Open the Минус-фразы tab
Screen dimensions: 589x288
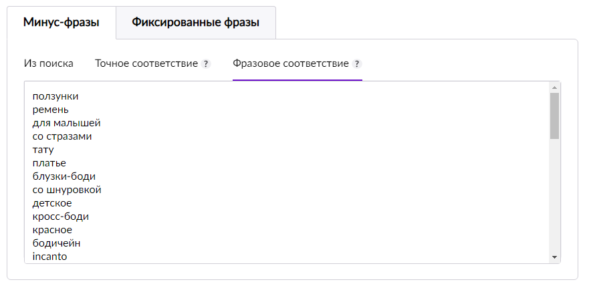(62, 23)
